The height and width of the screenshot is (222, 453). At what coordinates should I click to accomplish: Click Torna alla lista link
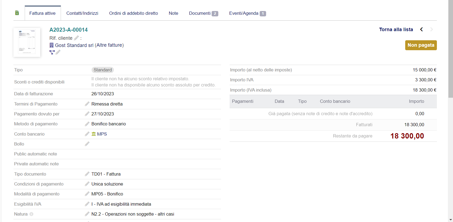pos(396,30)
